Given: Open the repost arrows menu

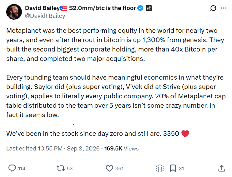Looking at the screenshot, I should tap(61, 168).
